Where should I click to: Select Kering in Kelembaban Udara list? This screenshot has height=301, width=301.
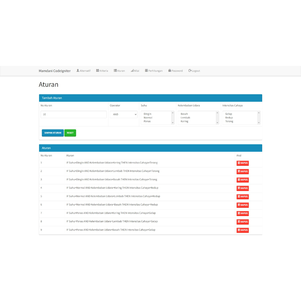coord(185,121)
